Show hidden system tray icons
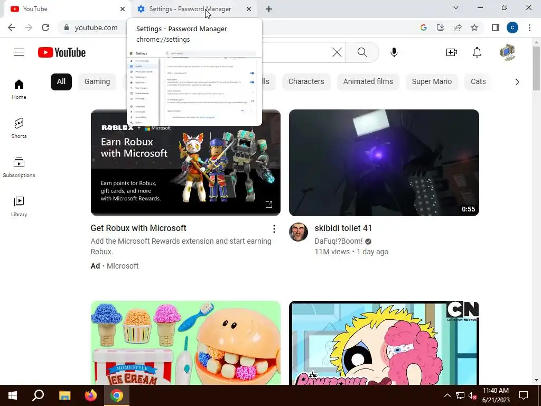 coord(447,395)
